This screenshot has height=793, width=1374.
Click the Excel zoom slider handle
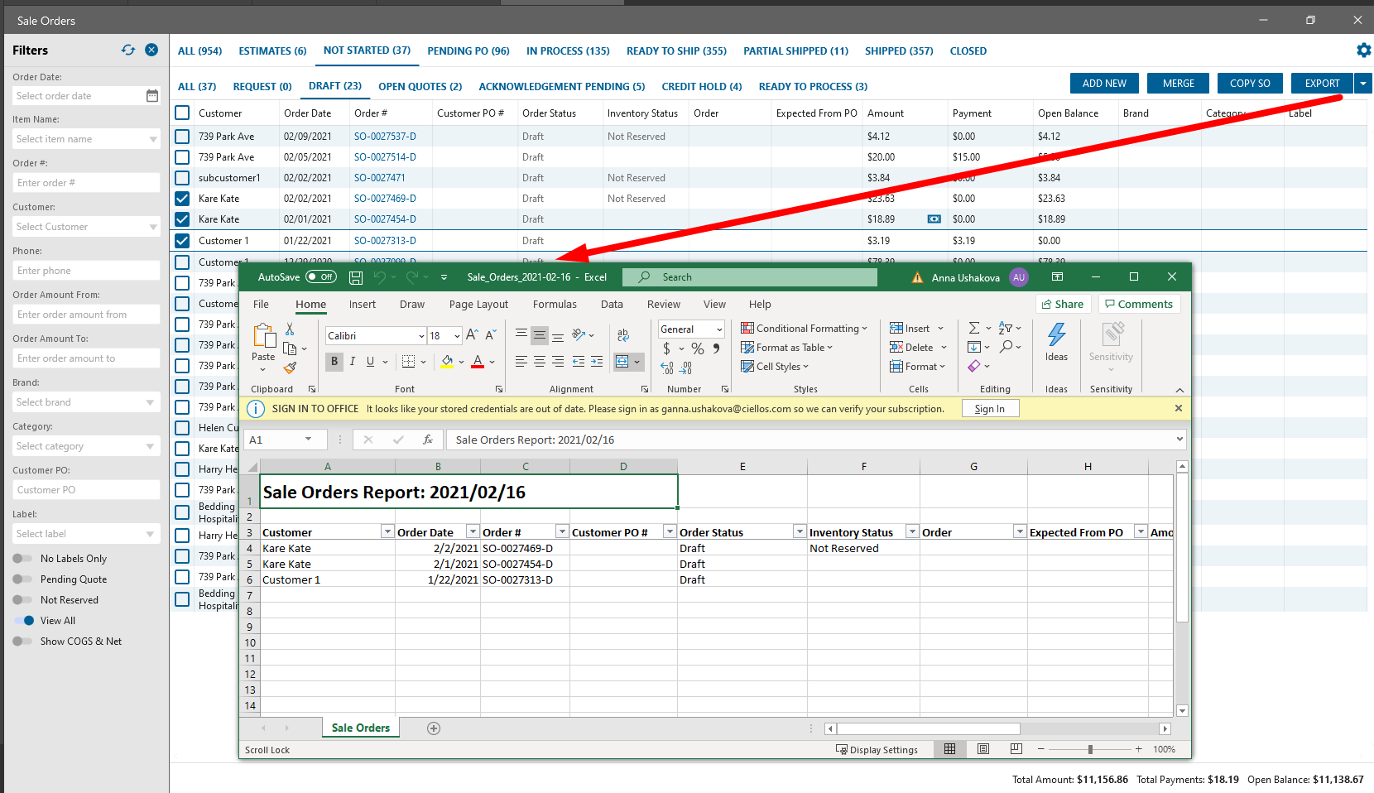pyautogui.click(x=1090, y=749)
